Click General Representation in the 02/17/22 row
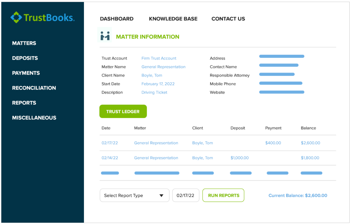This screenshot has width=351, height=224. click(x=156, y=143)
